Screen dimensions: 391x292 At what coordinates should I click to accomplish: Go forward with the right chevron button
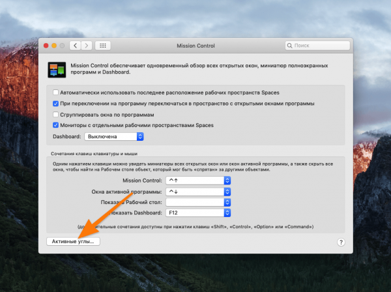click(87, 46)
